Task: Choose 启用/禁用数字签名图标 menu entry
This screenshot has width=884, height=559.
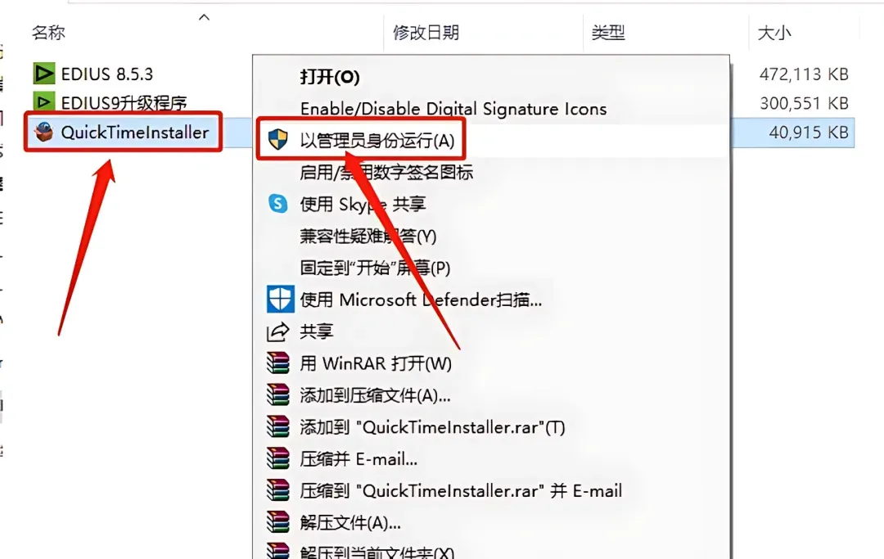Action: tap(386, 172)
